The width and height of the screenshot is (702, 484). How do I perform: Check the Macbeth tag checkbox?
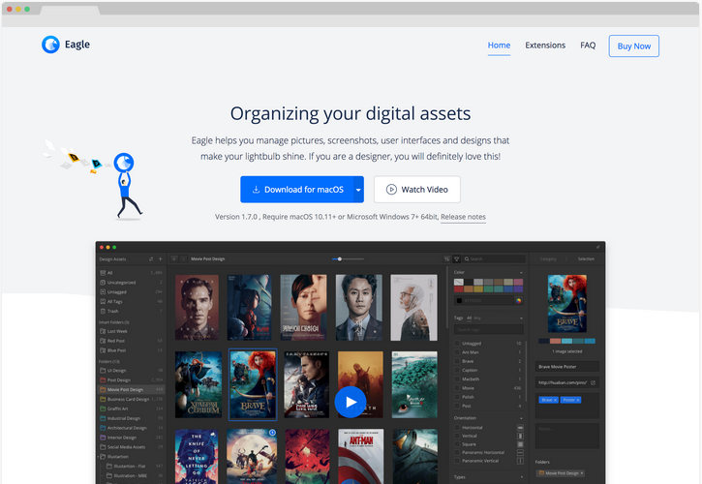coord(457,379)
